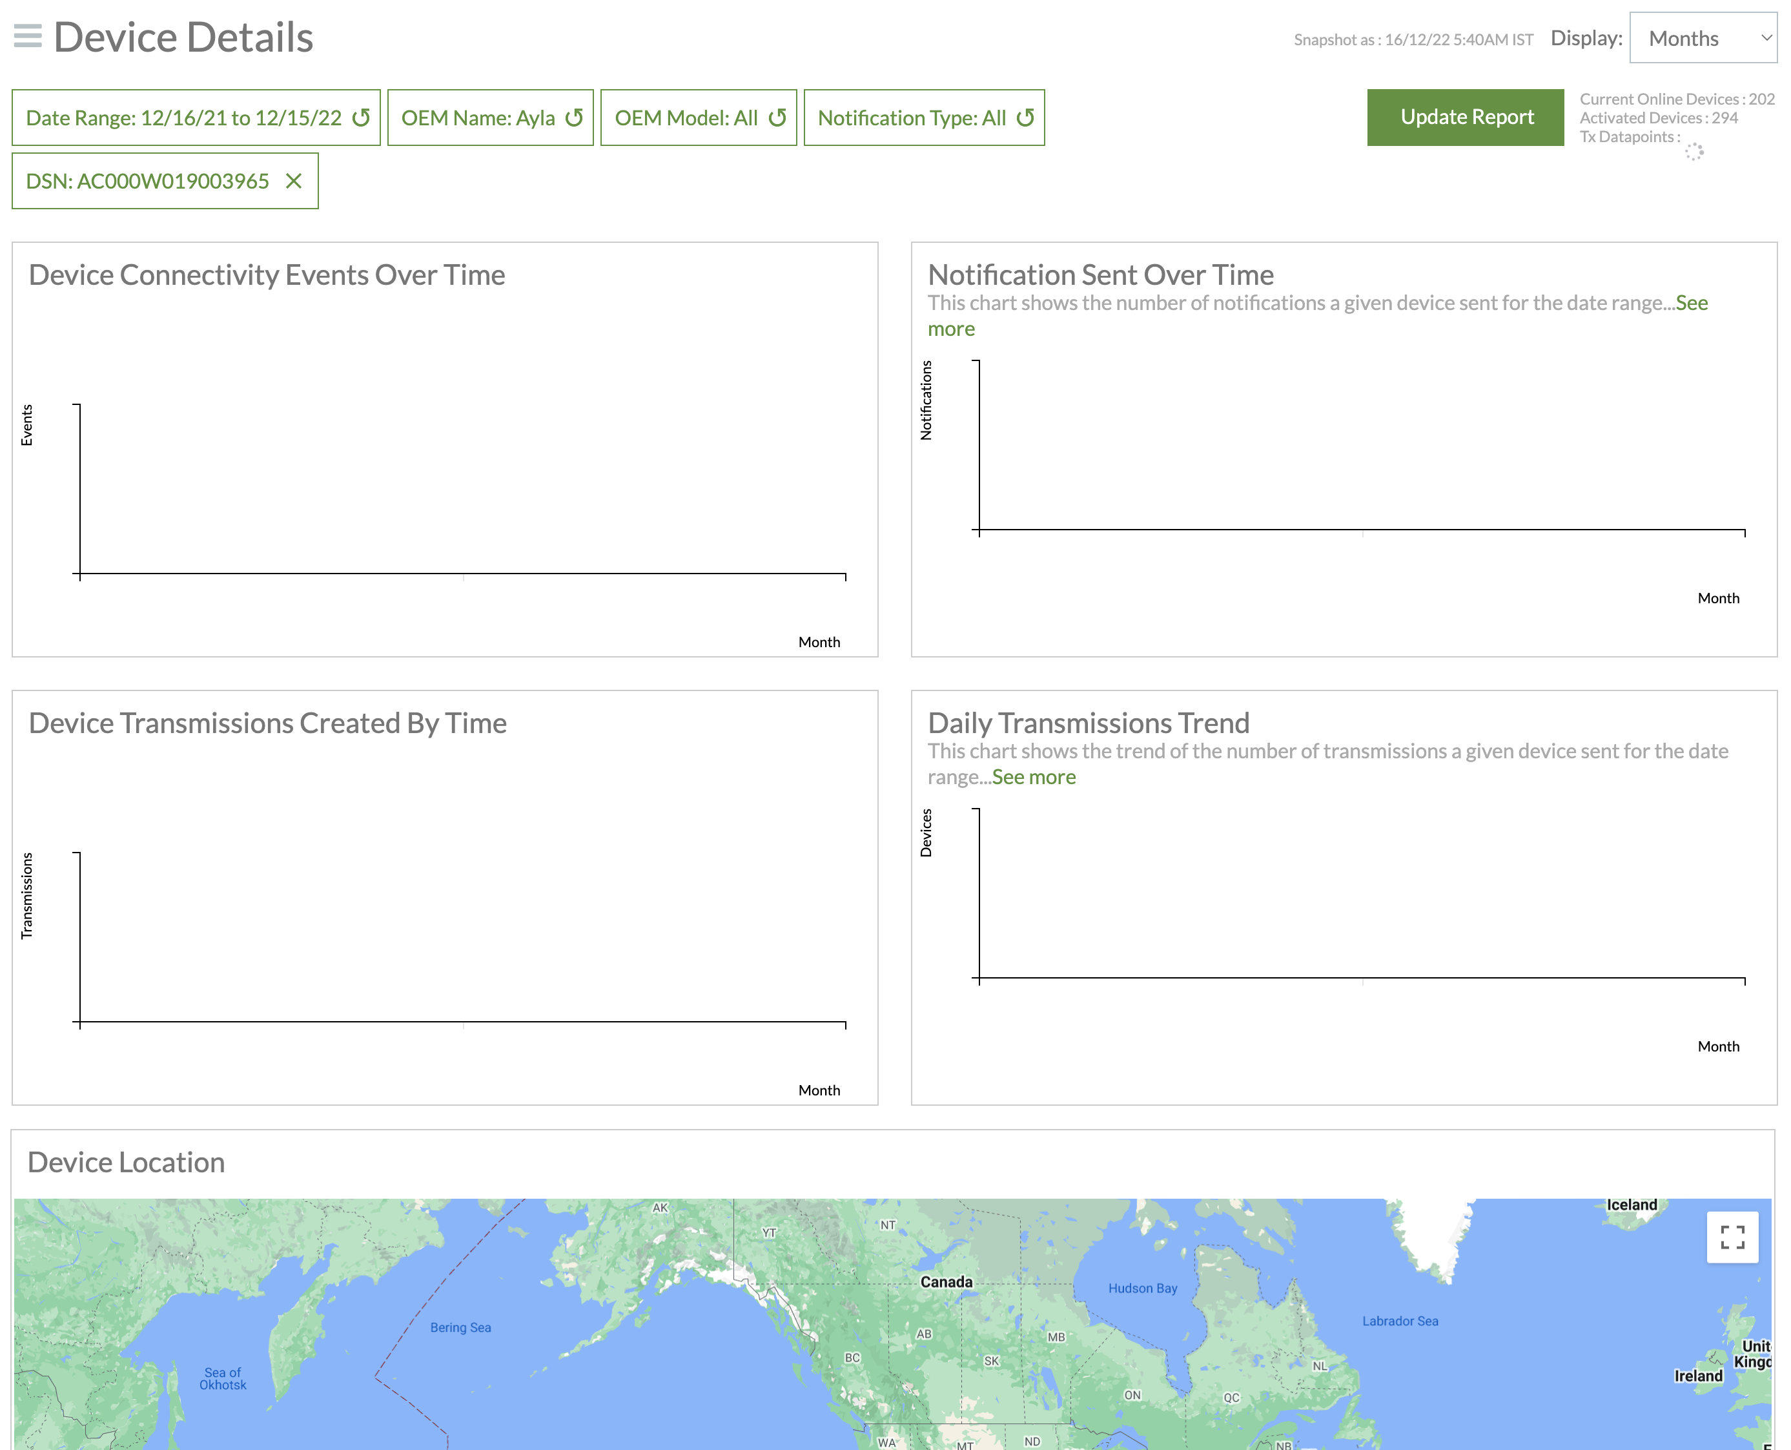
Task: Remove the DSN filter chip
Action: pyautogui.click(x=293, y=181)
